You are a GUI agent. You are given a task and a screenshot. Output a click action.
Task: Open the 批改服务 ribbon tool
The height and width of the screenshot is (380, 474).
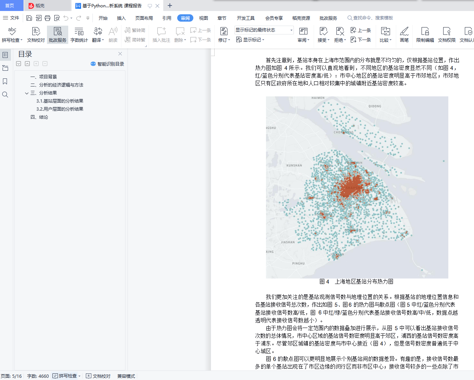(x=58, y=35)
